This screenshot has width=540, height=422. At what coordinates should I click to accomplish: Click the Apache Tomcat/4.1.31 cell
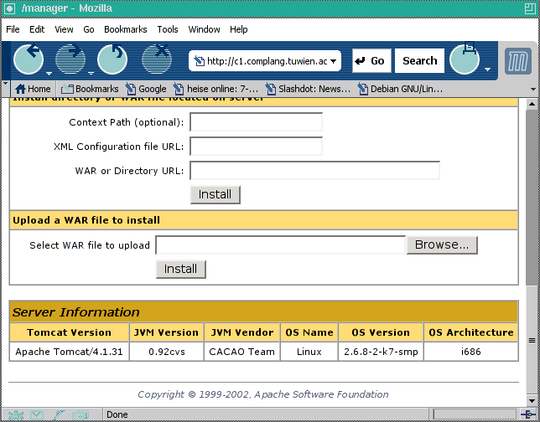tap(70, 352)
